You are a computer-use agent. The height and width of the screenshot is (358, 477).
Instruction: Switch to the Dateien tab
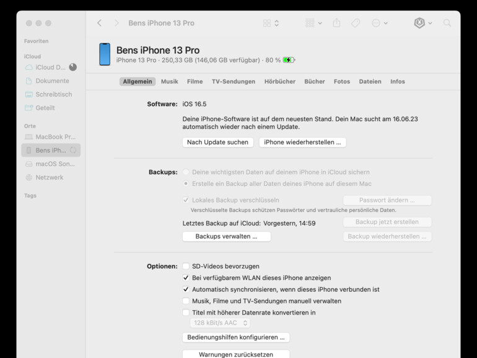coord(370,82)
